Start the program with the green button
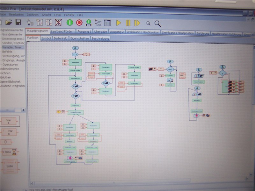 [x=70, y=22]
